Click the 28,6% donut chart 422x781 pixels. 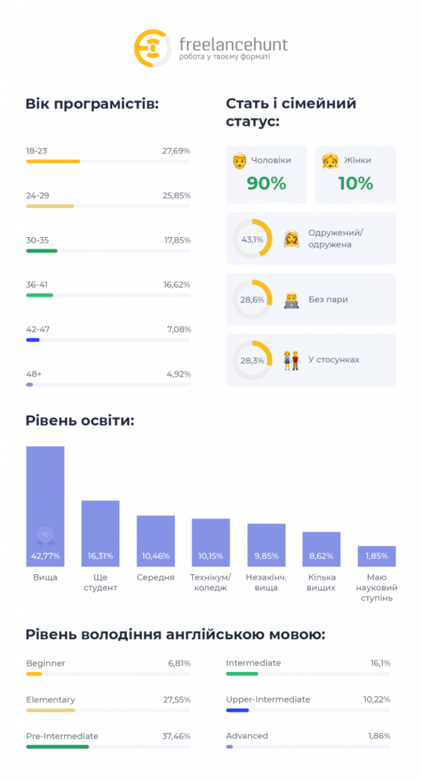(x=252, y=299)
